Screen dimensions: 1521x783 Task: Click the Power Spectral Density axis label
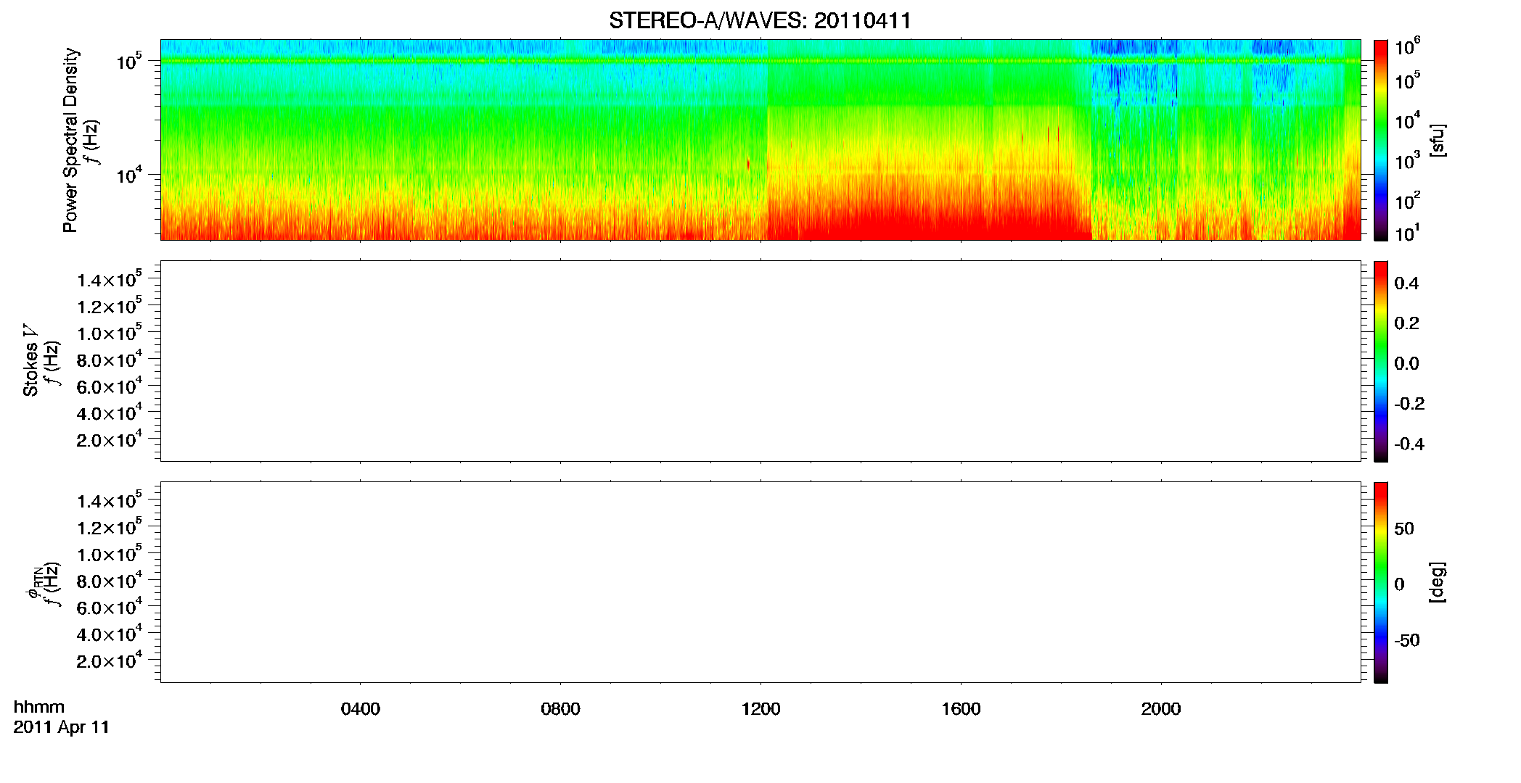(70, 140)
